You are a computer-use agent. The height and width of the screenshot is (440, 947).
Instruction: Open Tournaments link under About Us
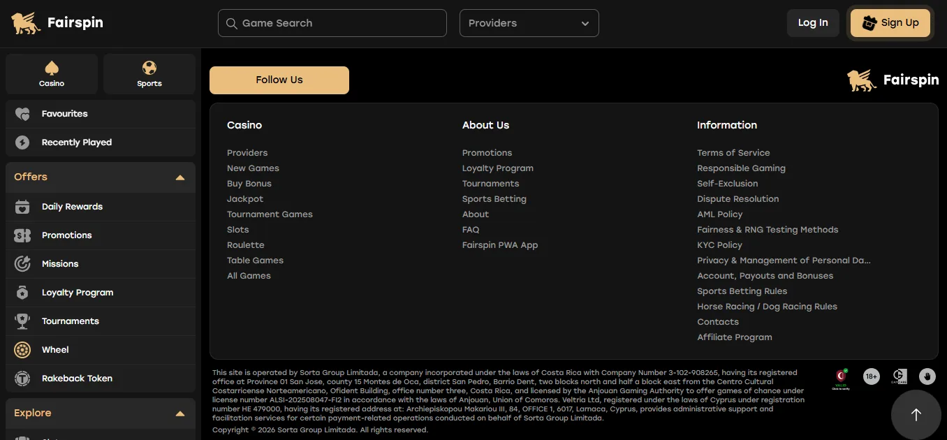(491, 184)
